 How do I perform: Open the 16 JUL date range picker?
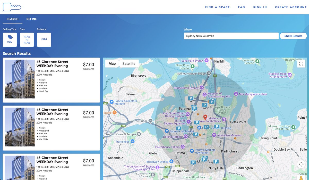(x=27, y=40)
